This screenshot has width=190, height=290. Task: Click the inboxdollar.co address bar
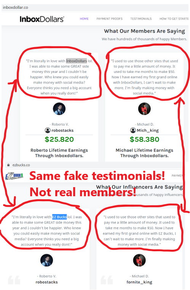tap(95, 8)
